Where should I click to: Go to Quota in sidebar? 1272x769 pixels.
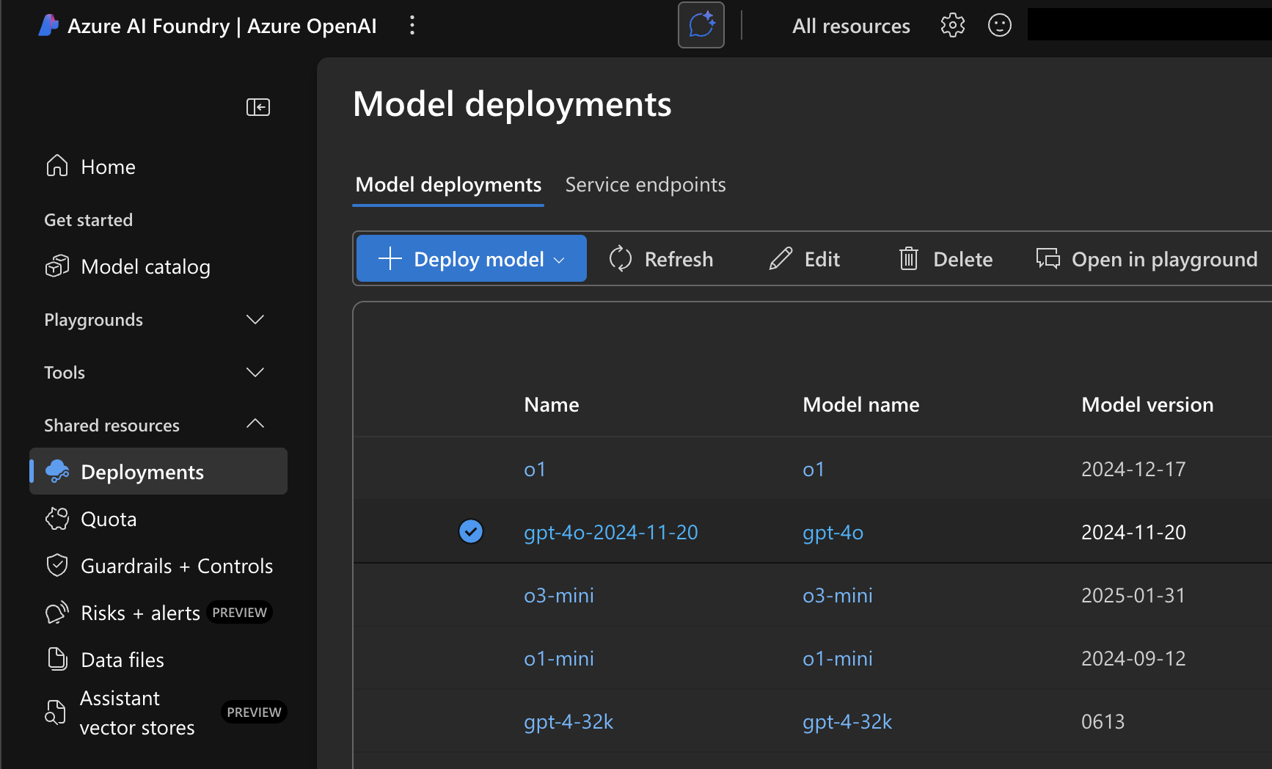coord(109,520)
